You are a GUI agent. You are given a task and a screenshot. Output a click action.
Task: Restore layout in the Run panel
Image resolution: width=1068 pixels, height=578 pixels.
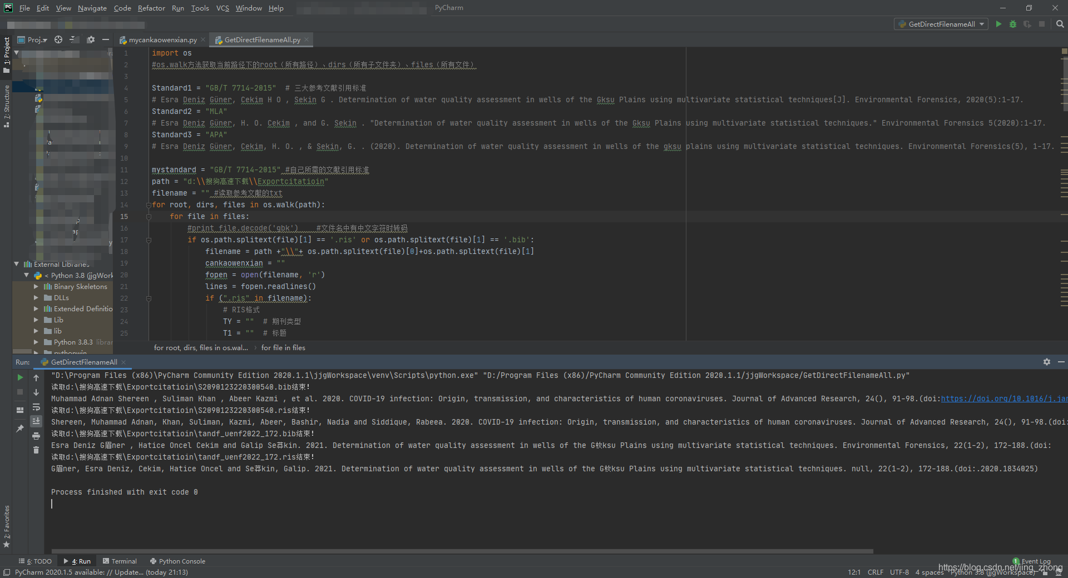pyautogui.click(x=20, y=410)
